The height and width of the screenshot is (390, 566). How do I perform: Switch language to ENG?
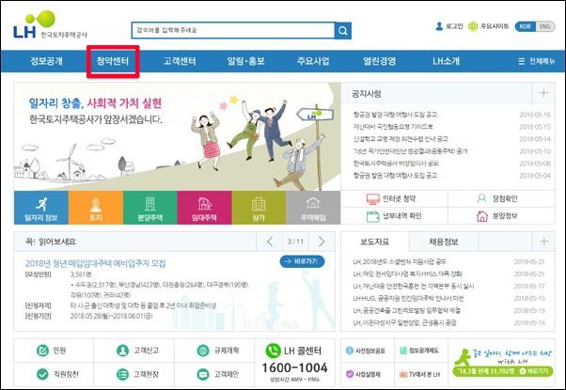544,26
